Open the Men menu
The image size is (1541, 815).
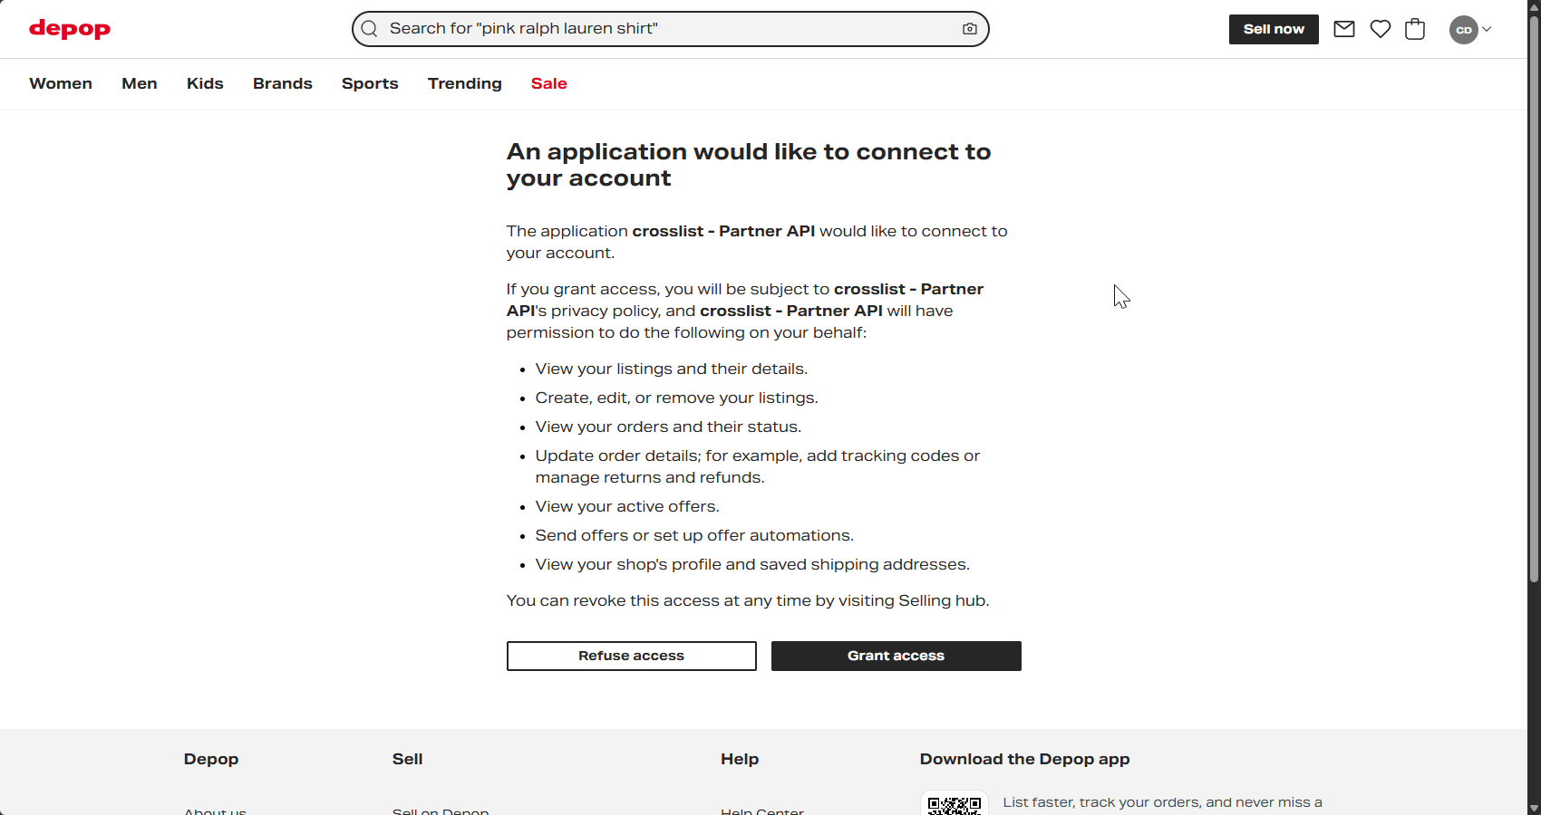click(x=140, y=83)
